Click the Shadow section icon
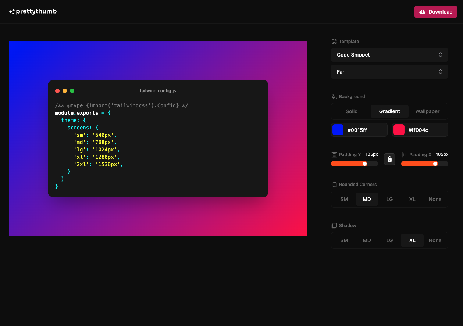 tap(334, 226)
